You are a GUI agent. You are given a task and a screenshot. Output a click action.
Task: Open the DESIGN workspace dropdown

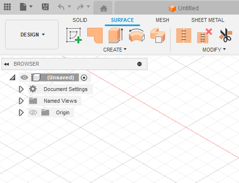[x=32, y=35]
